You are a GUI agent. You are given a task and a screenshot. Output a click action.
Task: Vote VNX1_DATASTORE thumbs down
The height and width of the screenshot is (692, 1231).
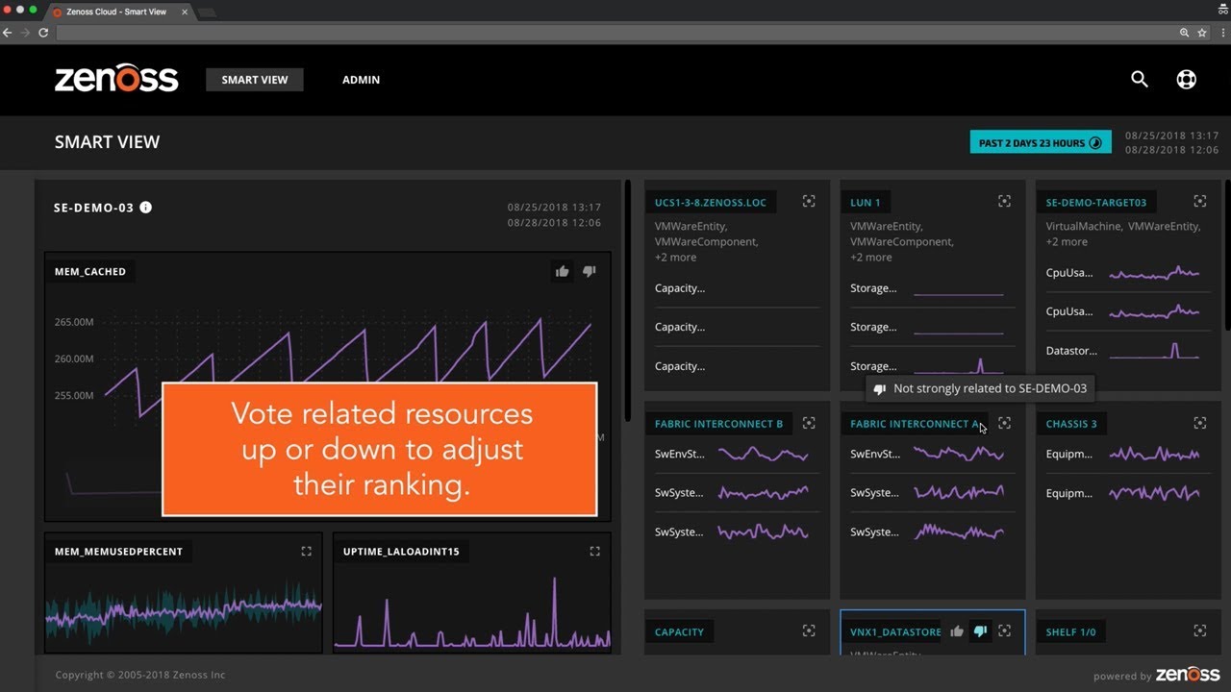click(980, 631)
